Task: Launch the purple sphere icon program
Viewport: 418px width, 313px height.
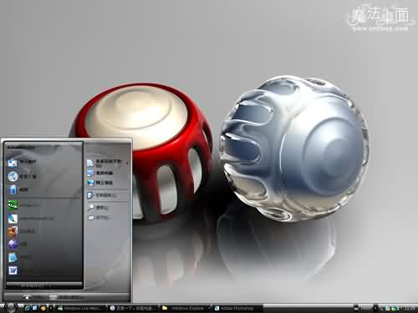Action: (x=13, y=245)
